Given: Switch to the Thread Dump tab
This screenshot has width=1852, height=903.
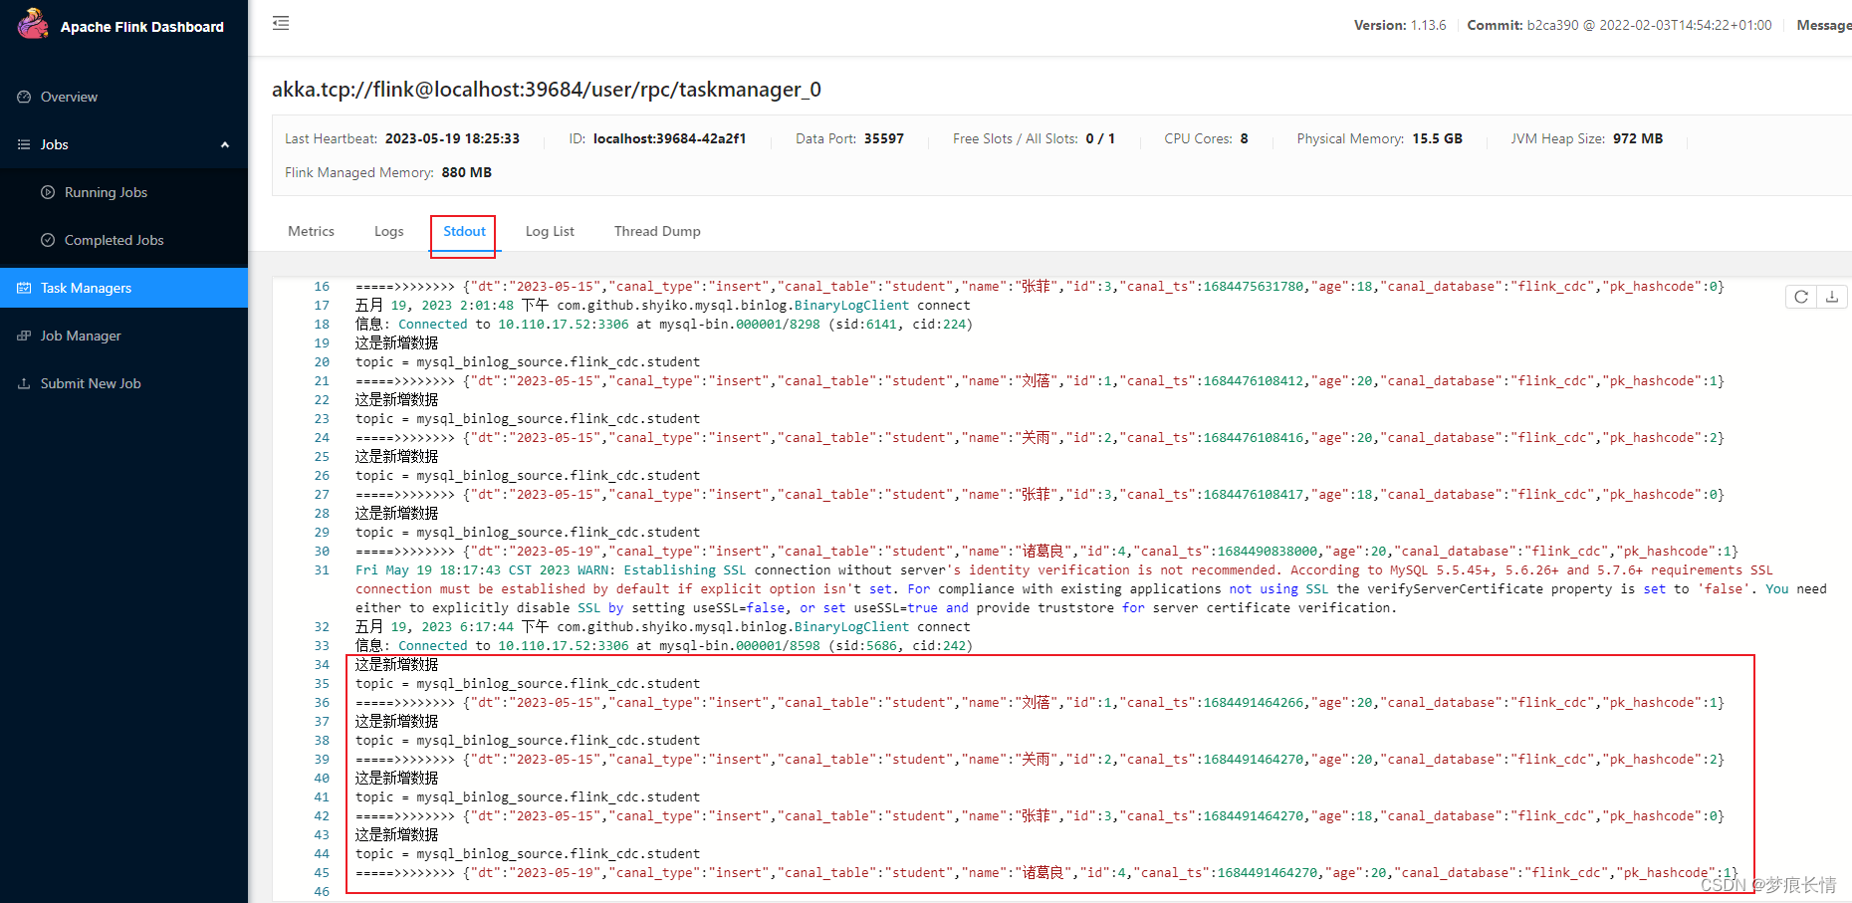Looking at the screenshot, I should (x=657, y=231).
